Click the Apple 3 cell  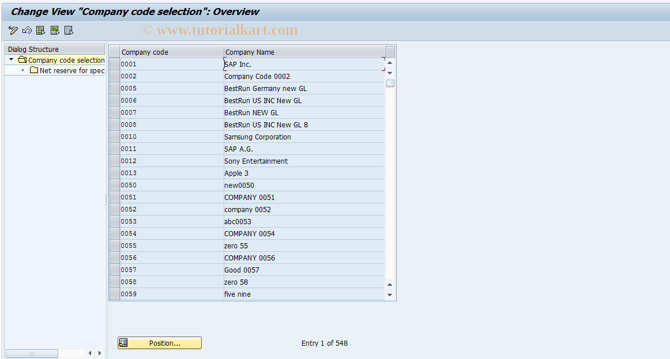[304, 173]
